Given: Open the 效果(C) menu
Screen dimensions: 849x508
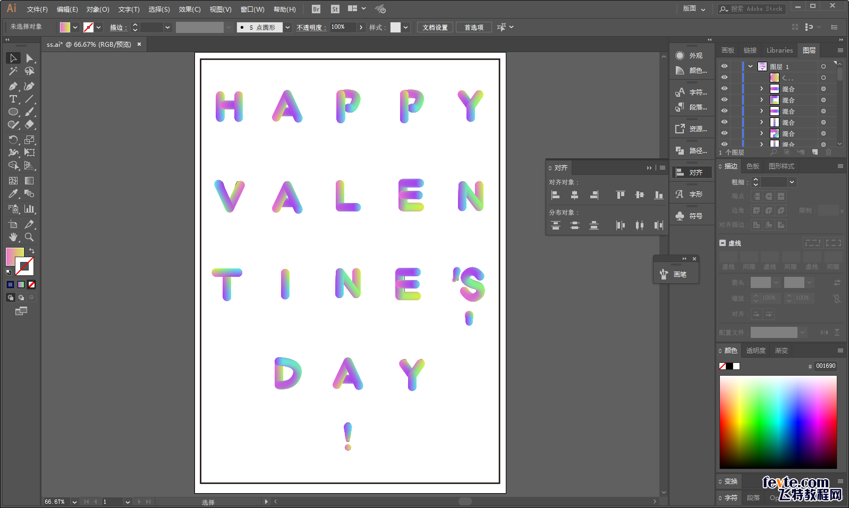Looking at the screenshot, I should 189,10.
